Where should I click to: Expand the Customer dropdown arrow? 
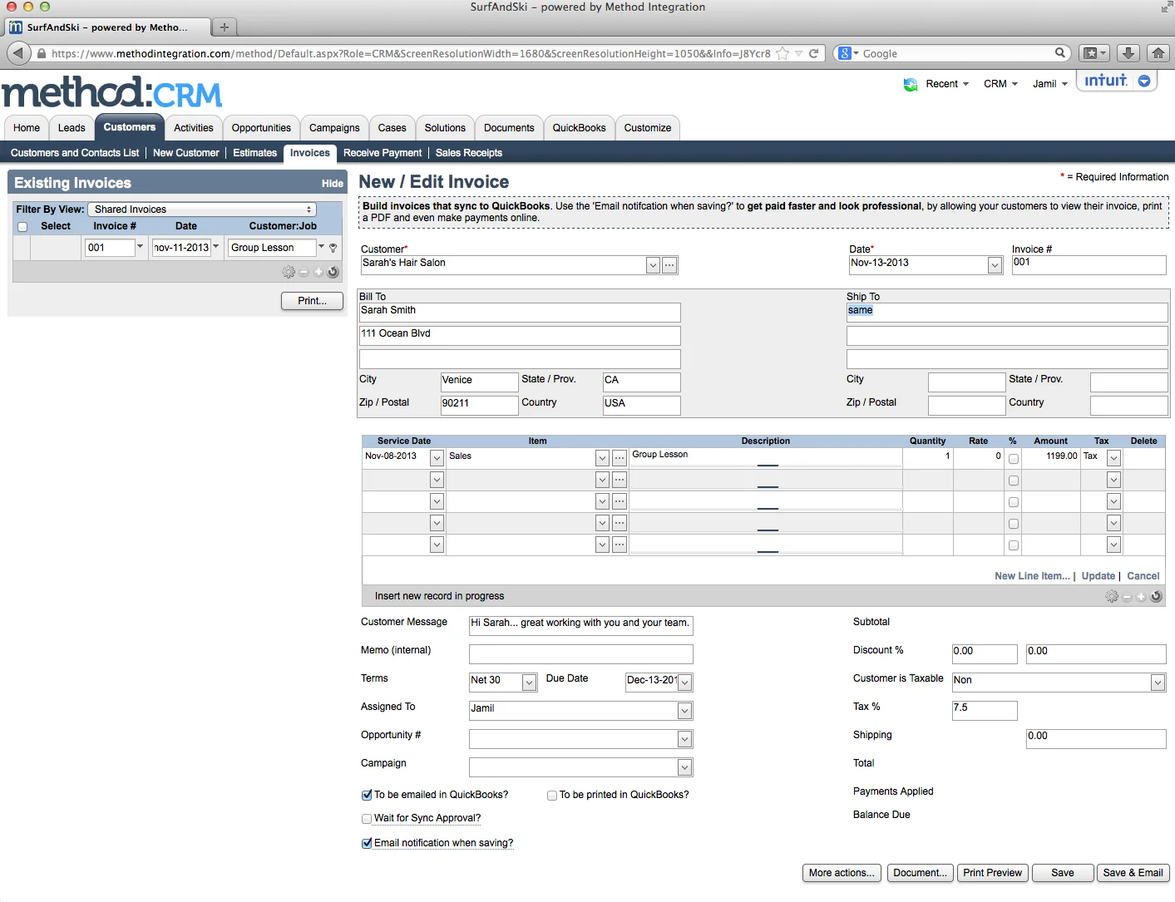[x=653, y=265]
